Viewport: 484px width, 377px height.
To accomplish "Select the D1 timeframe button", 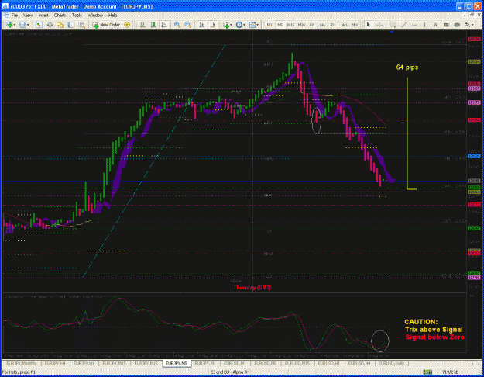I will click(333, 25).
